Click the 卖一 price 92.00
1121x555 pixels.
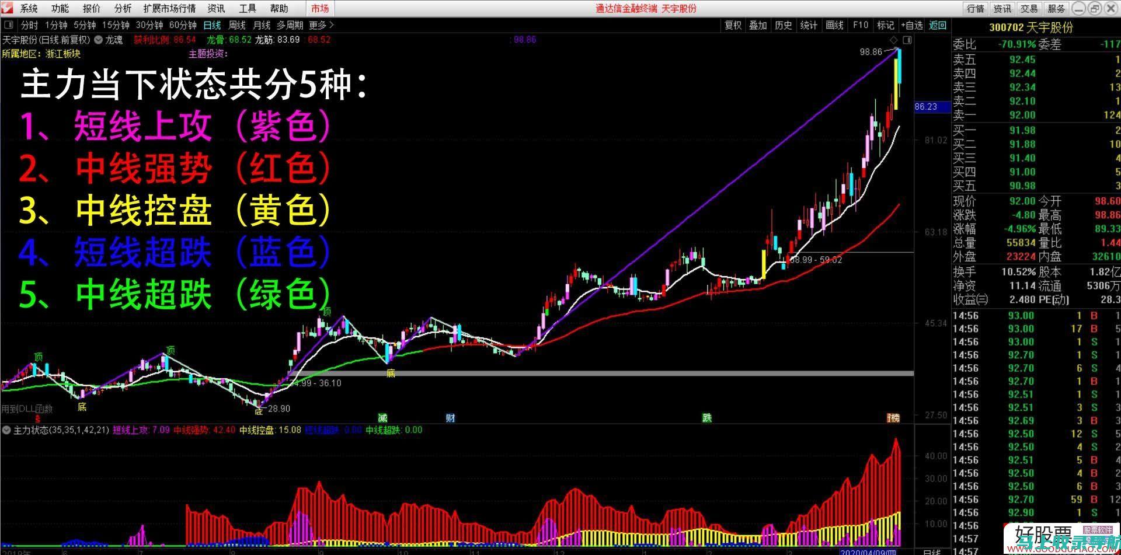point(1022,115)
